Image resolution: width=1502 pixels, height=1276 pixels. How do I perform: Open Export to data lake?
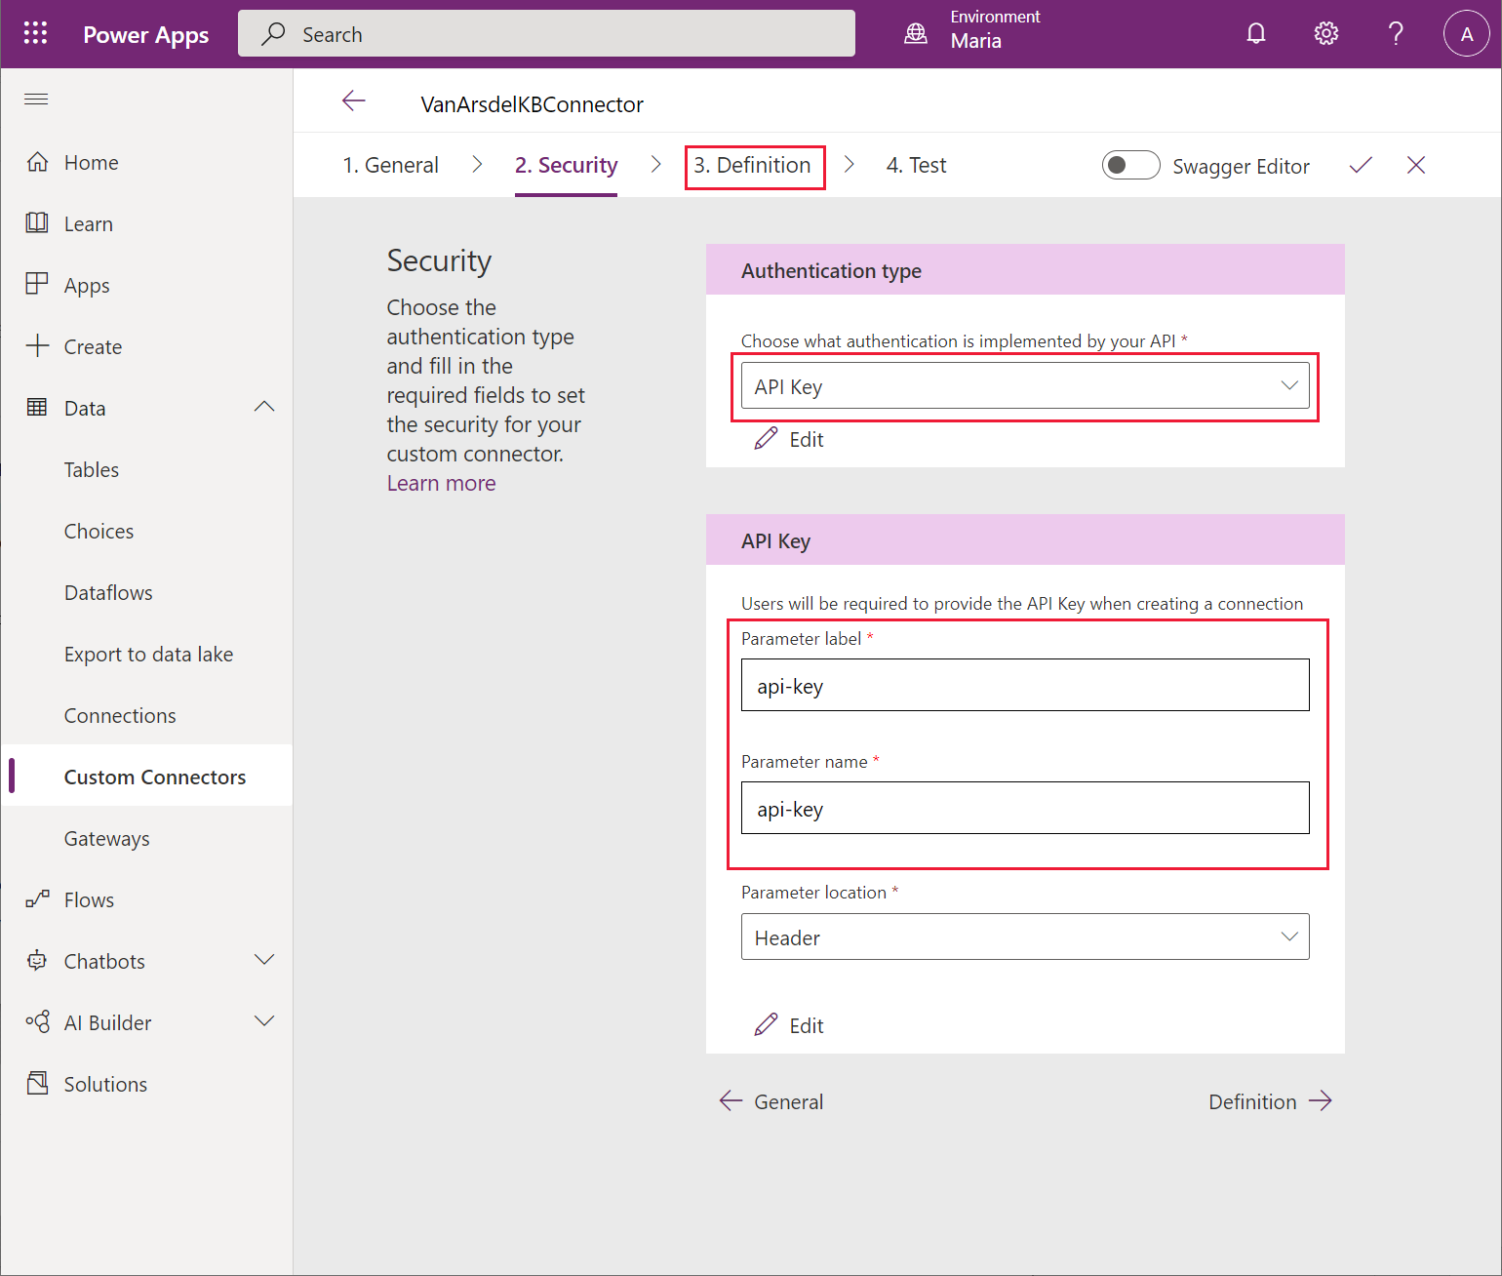pos(146,655)
